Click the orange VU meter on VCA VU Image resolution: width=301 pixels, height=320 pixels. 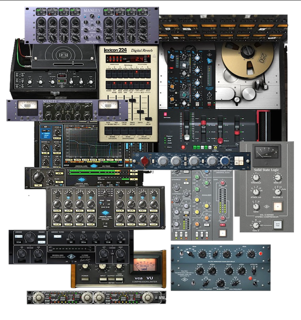click(145, 265)
